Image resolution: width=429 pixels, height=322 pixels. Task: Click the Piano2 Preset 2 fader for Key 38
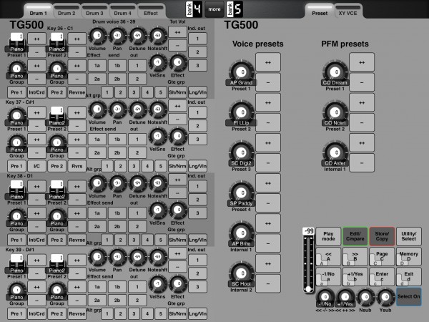[x=57, y=189]
